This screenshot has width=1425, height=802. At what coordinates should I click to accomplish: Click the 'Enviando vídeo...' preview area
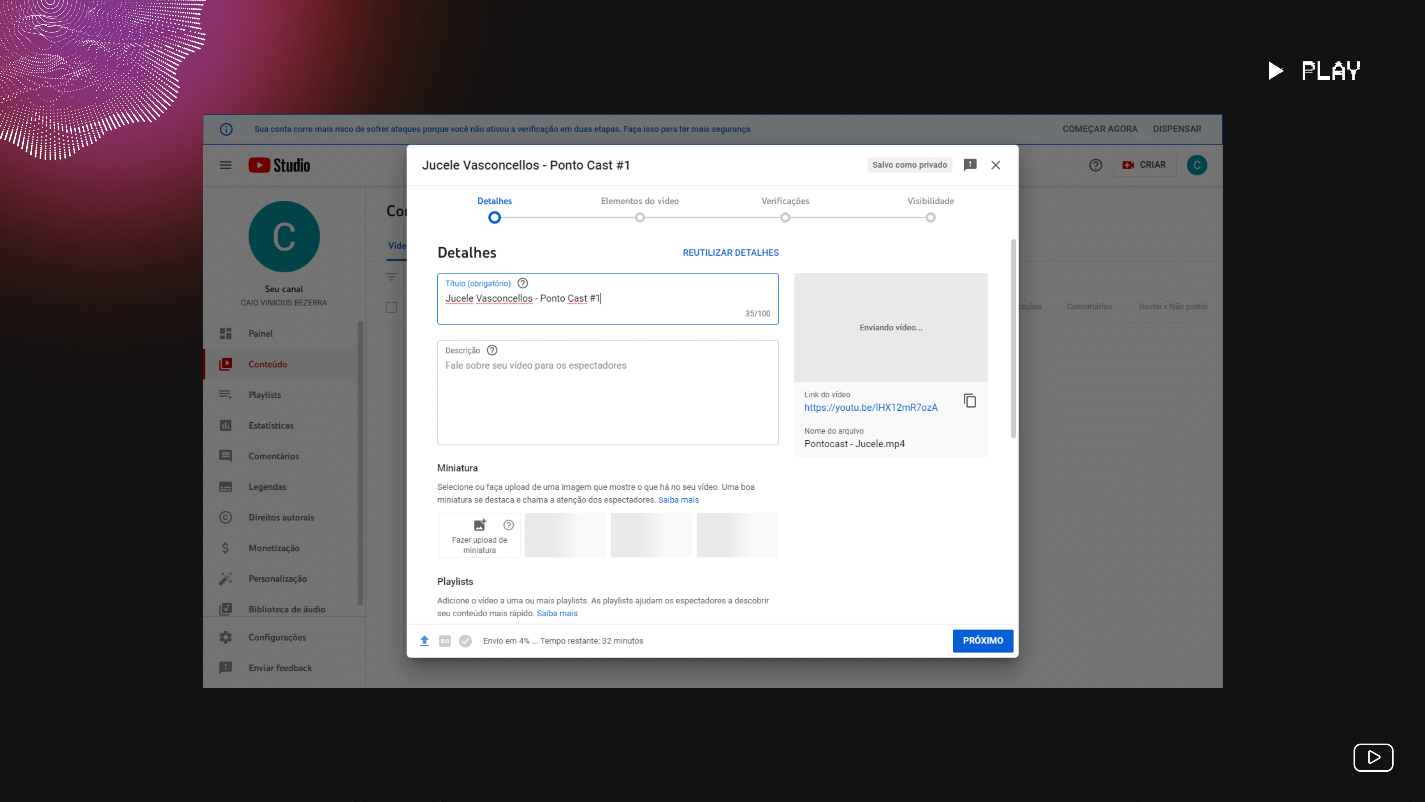[891, 328]
